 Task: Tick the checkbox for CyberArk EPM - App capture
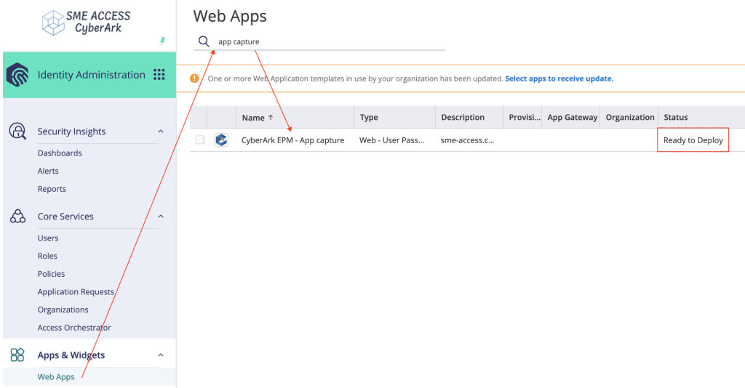[200, 140]
